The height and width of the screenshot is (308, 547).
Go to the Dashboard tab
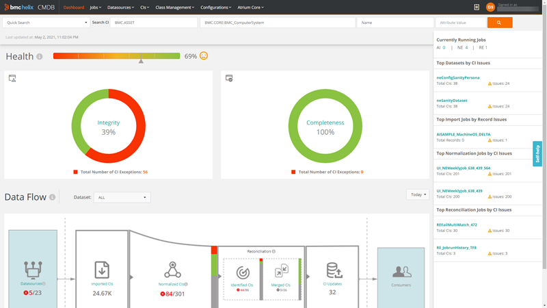74,8
